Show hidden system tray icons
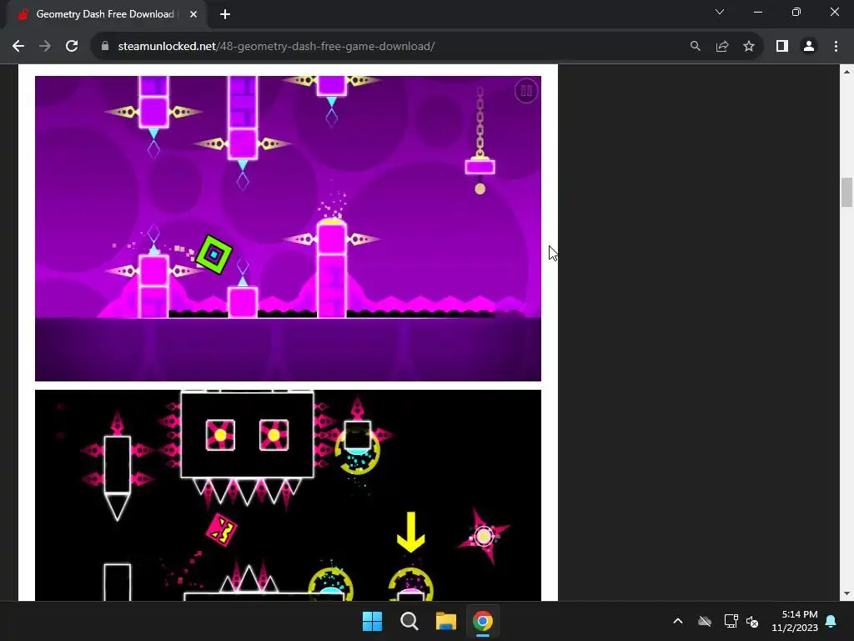 pyautogui.click(x=678, y=621)
